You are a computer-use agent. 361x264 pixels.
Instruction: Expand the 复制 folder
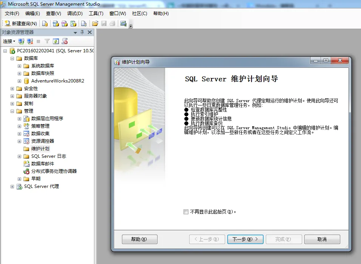pos(12,104)
